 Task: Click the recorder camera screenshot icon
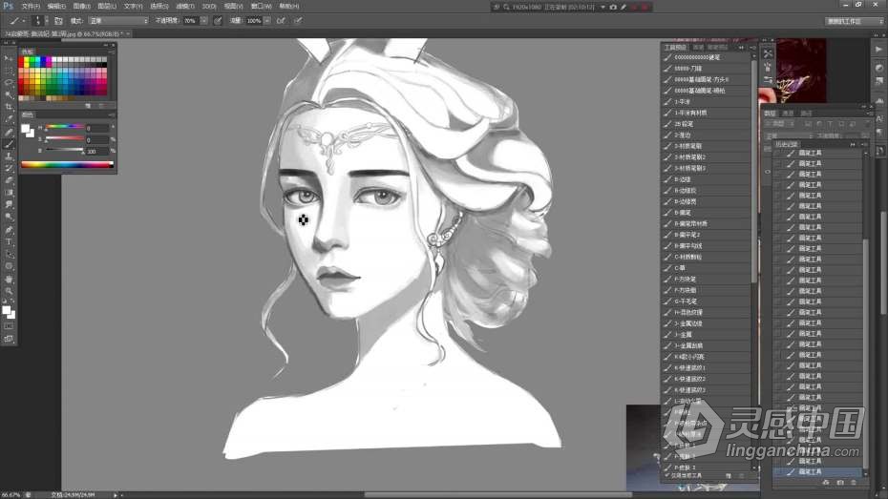[613, 7]
